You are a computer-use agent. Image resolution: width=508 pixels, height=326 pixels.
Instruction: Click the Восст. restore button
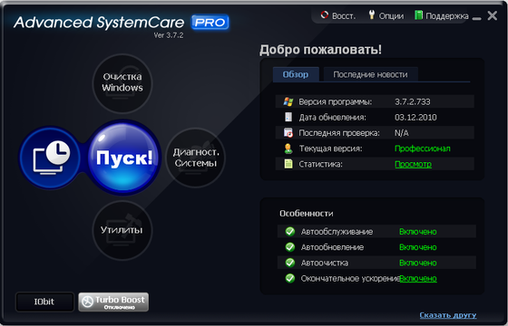pyautogui.click(x=337, y=15)
